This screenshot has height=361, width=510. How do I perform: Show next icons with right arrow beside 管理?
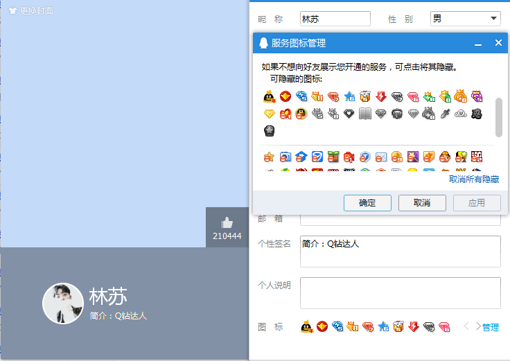click(x=478, y=326)
